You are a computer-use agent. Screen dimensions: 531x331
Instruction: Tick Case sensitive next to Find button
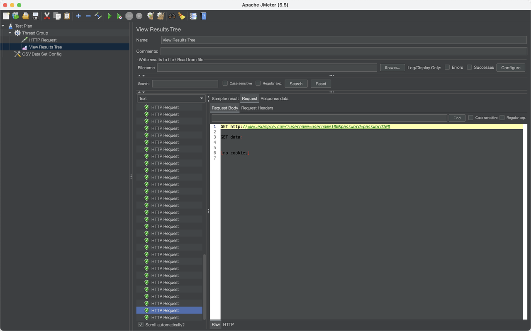pos(471,118)
